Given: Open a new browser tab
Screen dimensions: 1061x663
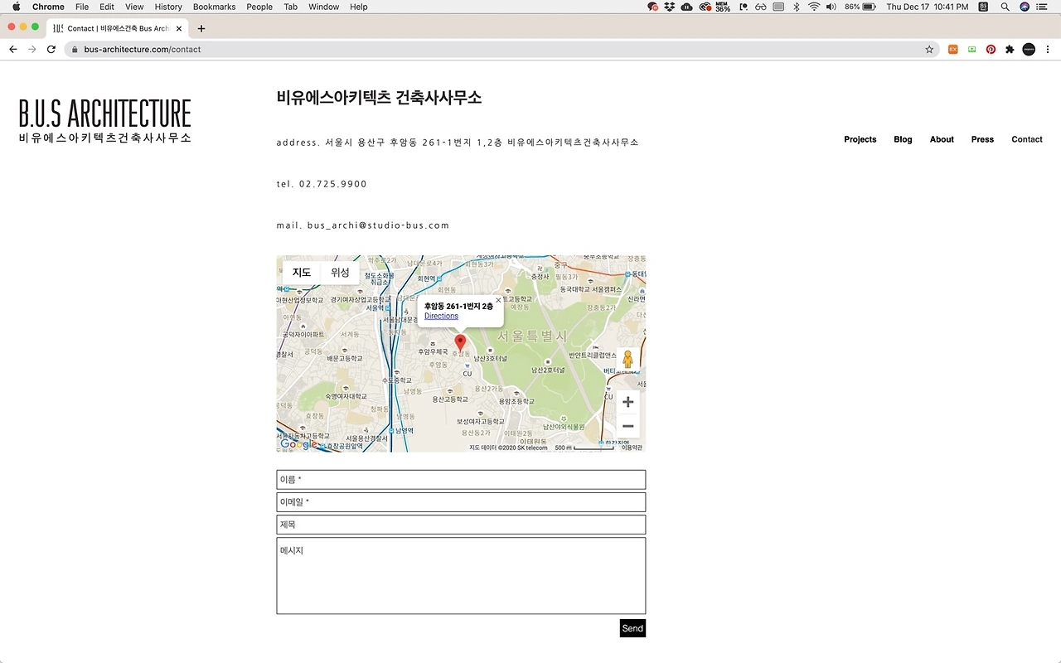Looking at the screenshot, I should tap(201, 28).
